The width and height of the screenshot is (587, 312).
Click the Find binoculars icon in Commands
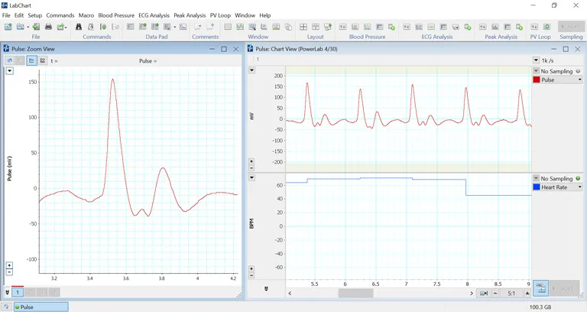(79, 27)
